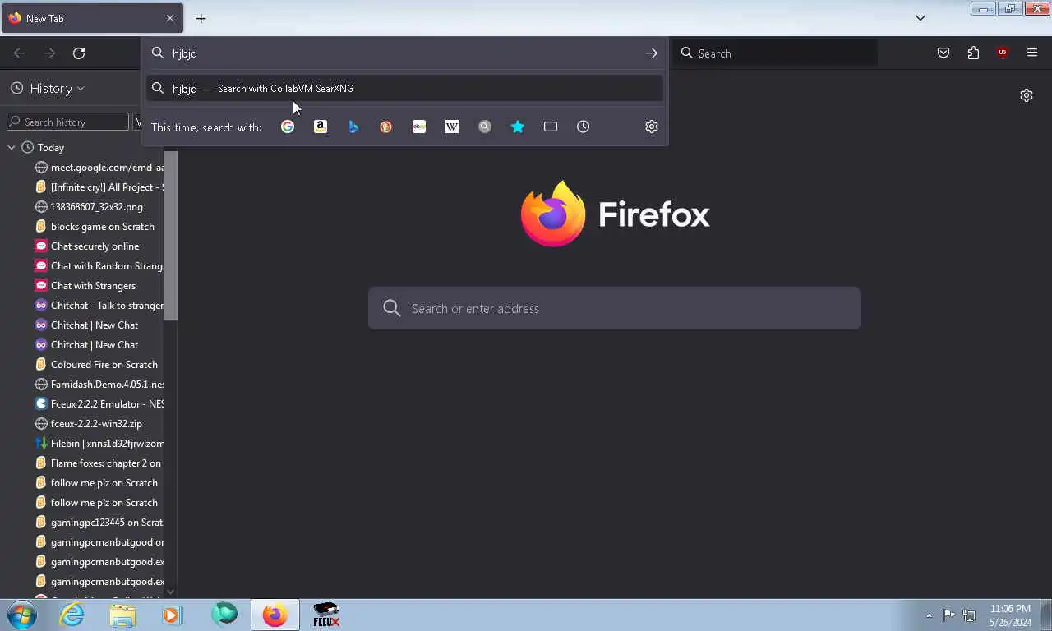Search this time with Bing
The width and height of the screenshot is (1052, 631).
(x=353, y=127)
